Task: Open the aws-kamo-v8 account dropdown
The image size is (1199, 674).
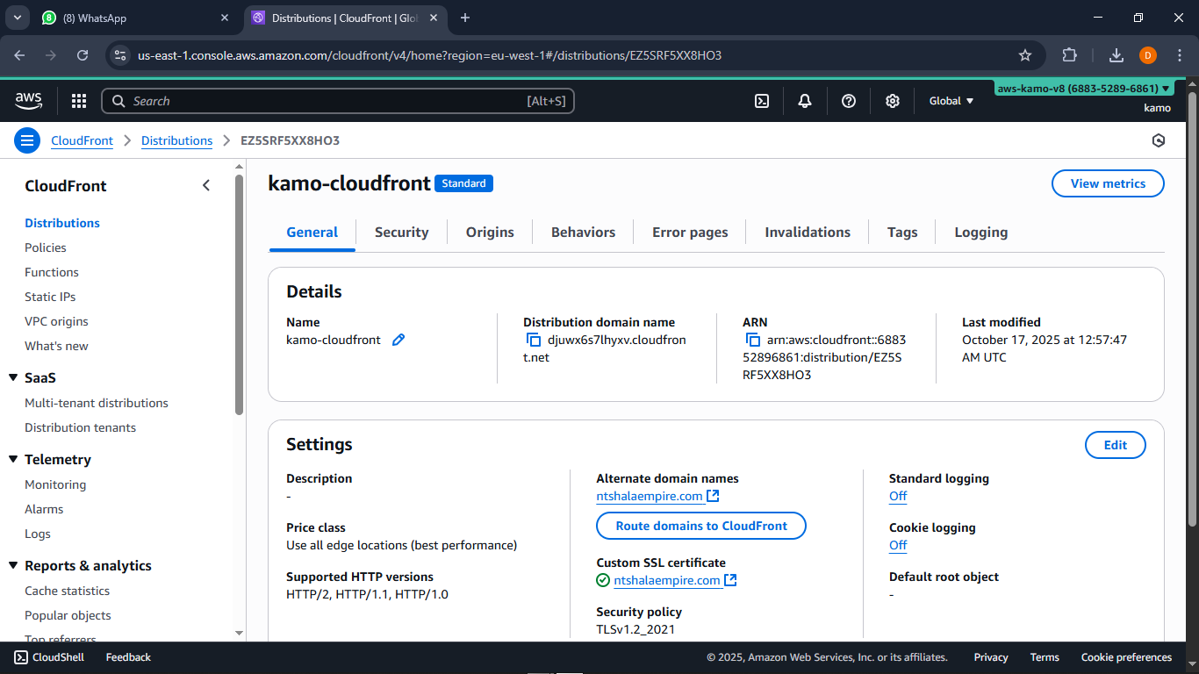Action: pyautogui.click(x=1083, y=88)
